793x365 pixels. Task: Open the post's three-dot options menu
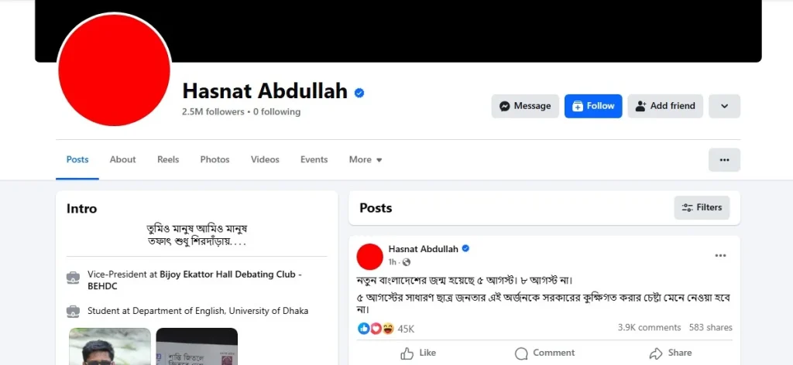pos(720,255)
